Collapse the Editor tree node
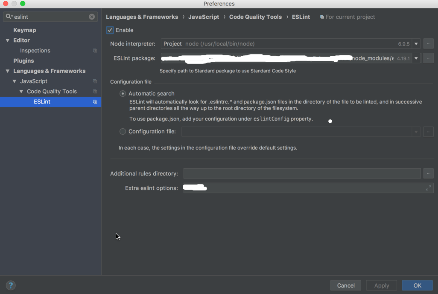438x294 pixels. 8,40
